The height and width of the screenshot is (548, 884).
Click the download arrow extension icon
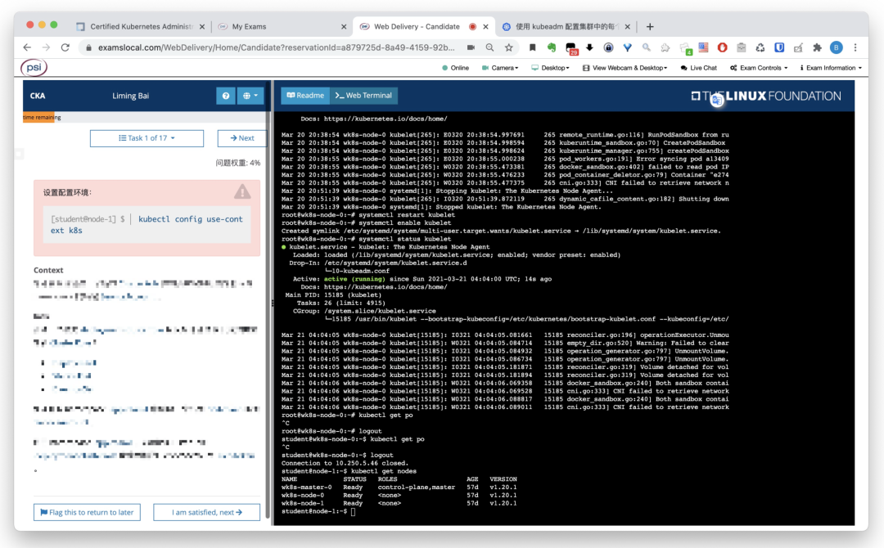click(589, 48)
